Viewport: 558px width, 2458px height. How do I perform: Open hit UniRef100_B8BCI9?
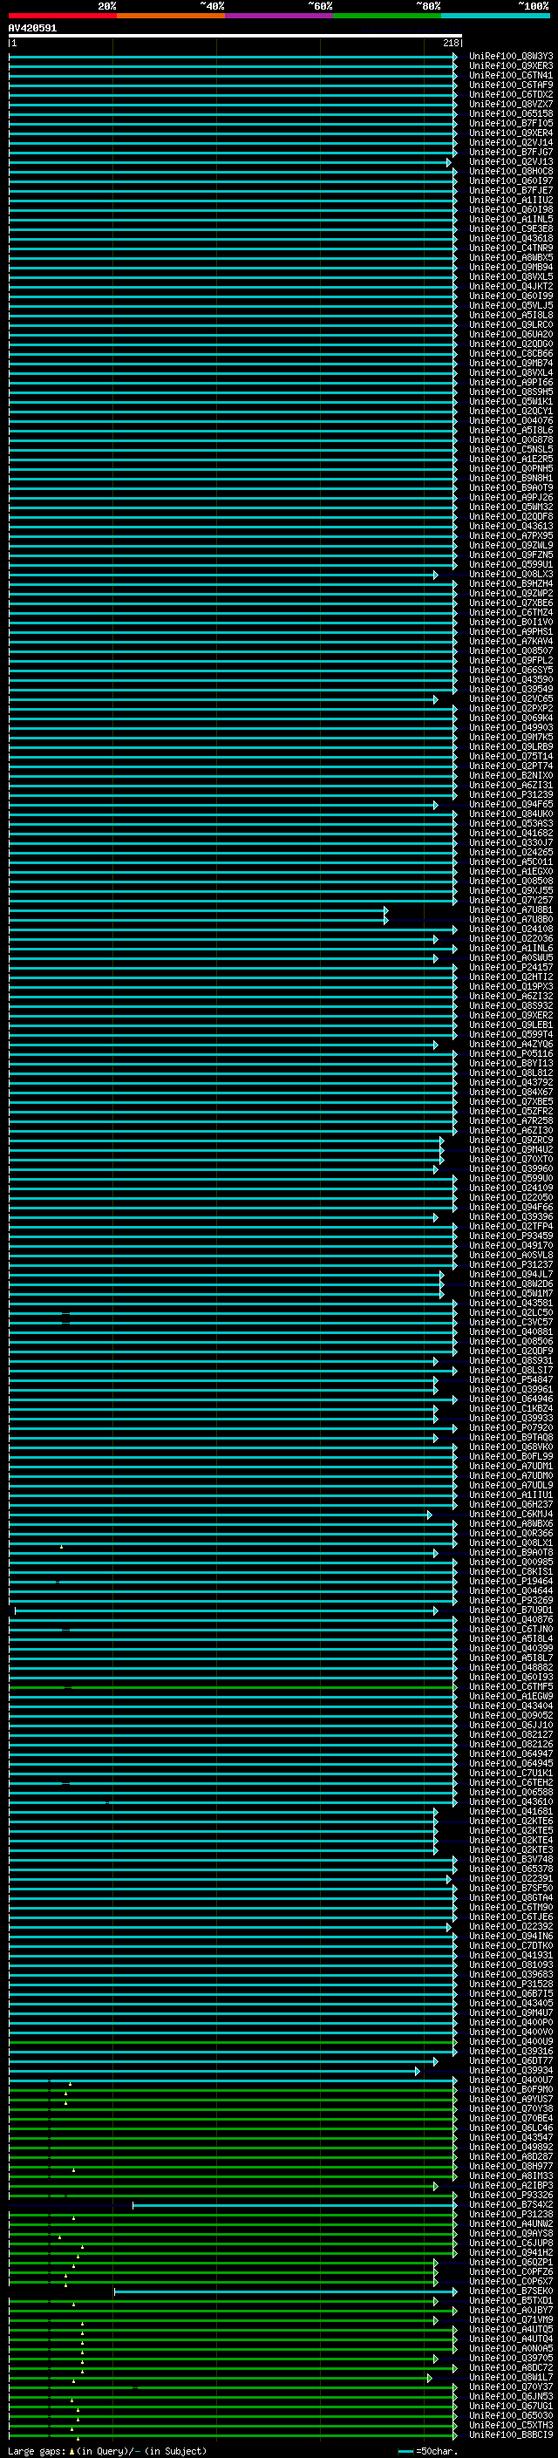(511, 2434)
